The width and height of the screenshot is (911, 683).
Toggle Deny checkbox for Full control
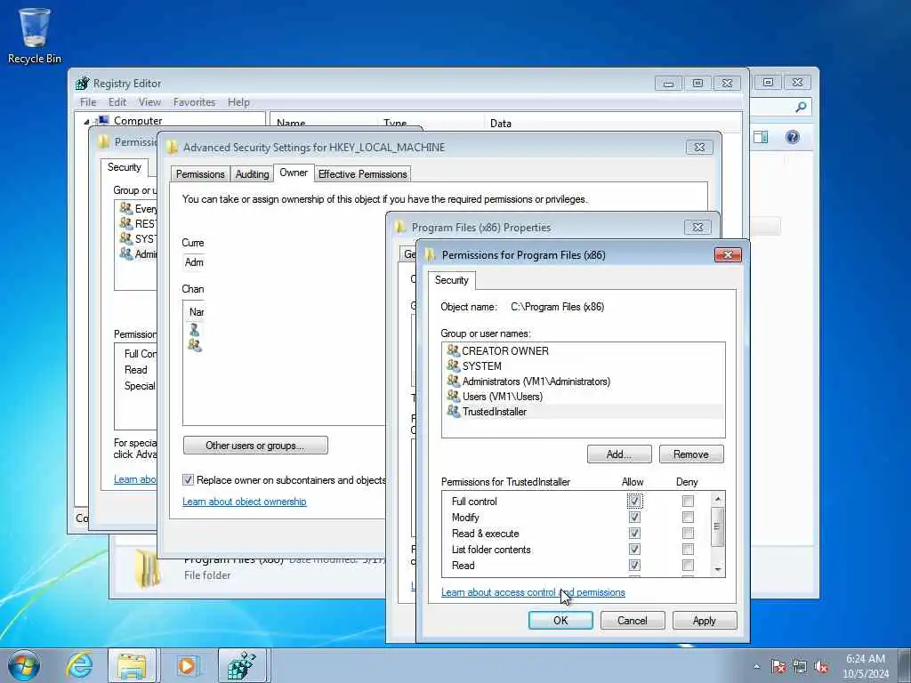point(688,501)
